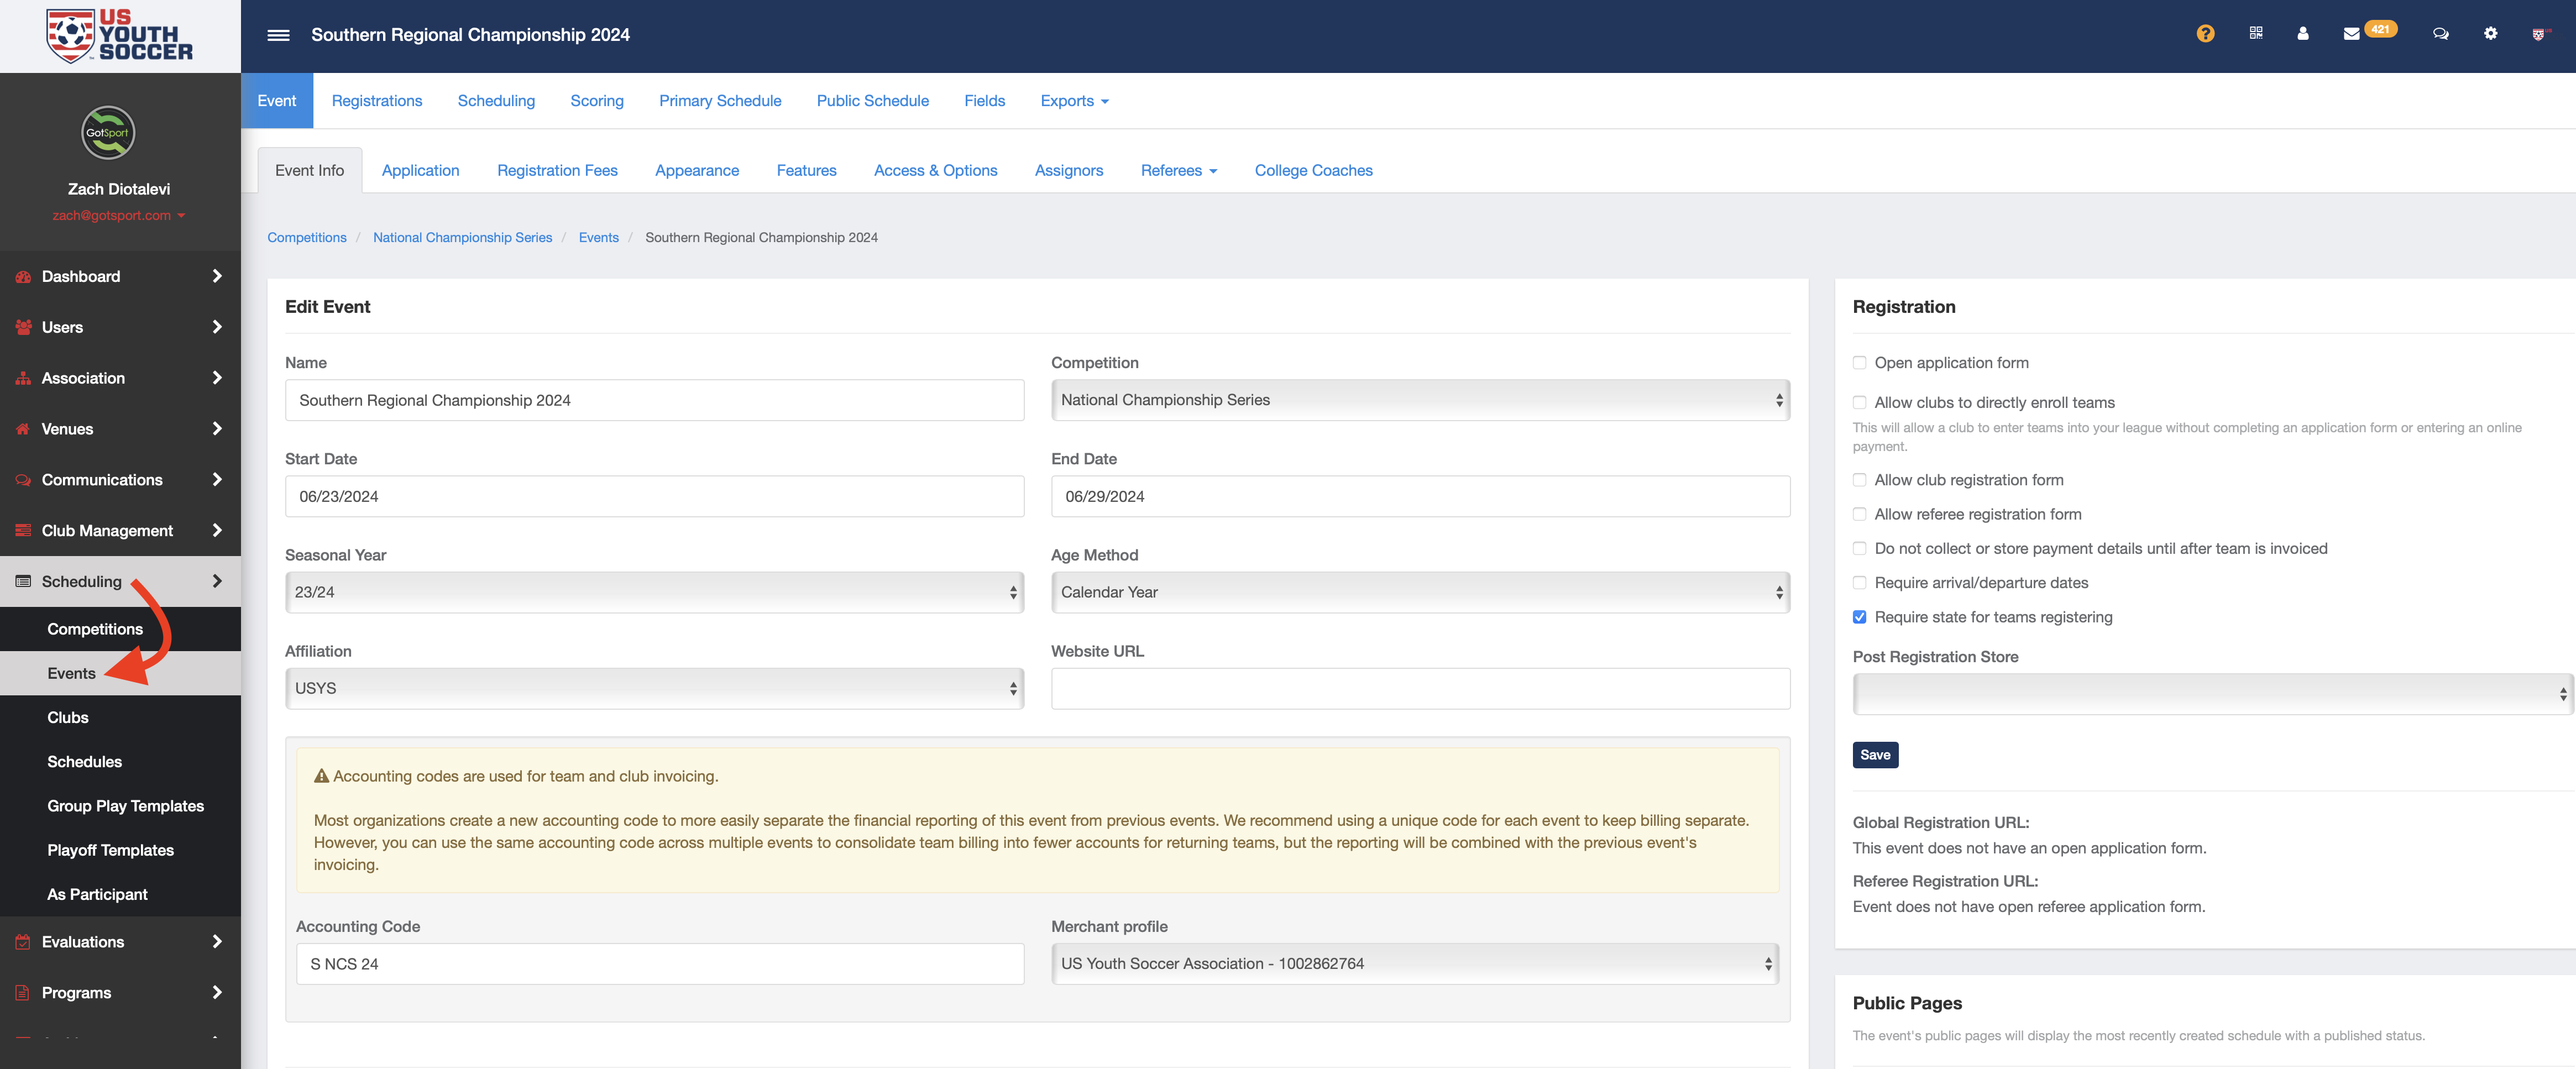Tick Allow club registration form

coord(1859,480)
